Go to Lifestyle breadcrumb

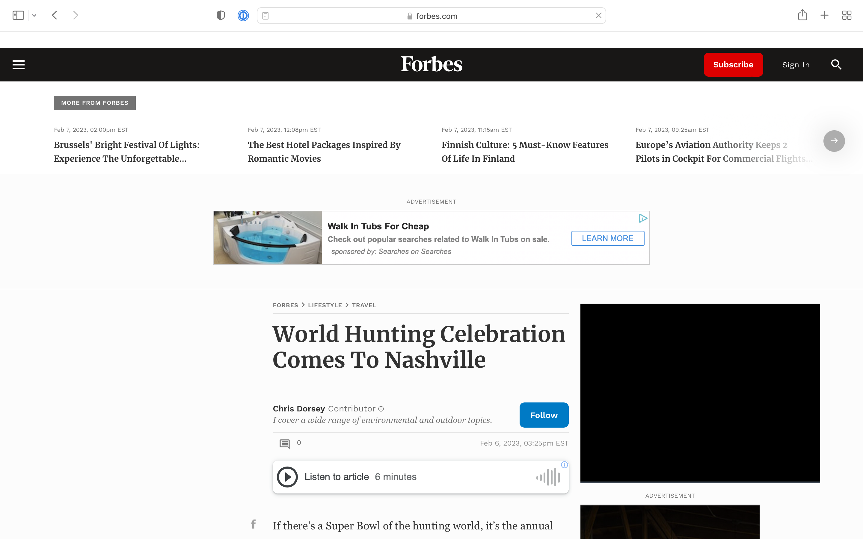tap(325, 305)
